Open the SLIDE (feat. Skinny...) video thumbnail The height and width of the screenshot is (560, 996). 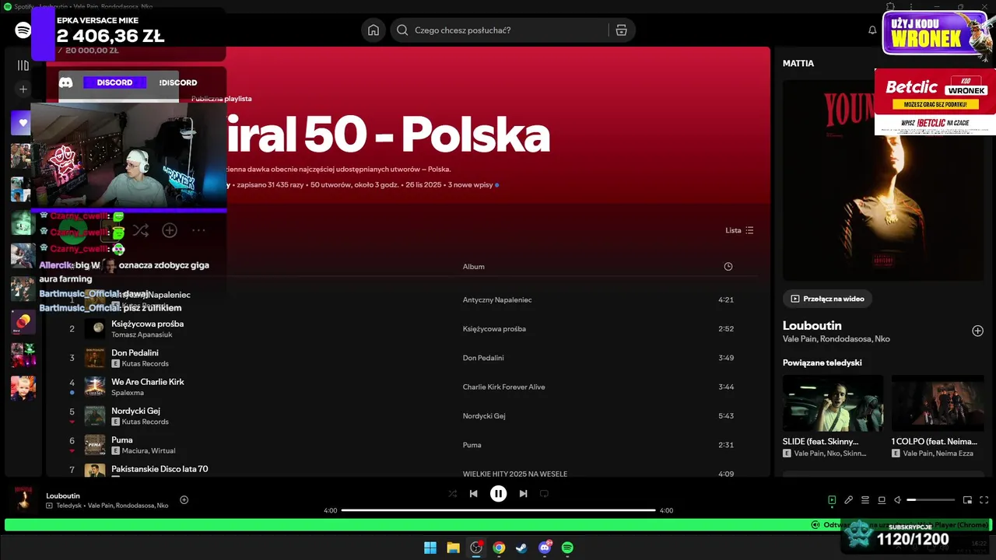click(x=833, y=403)
